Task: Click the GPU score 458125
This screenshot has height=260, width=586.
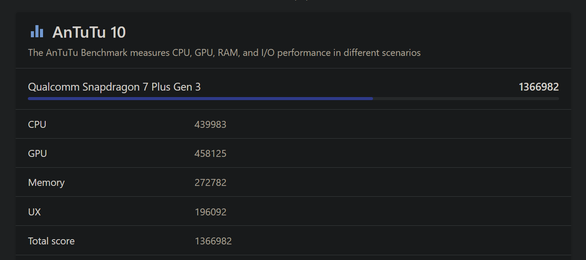Action: click(x=210, y=154)
